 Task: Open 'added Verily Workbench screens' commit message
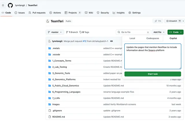pyautogui.click(x=119, y=104)
